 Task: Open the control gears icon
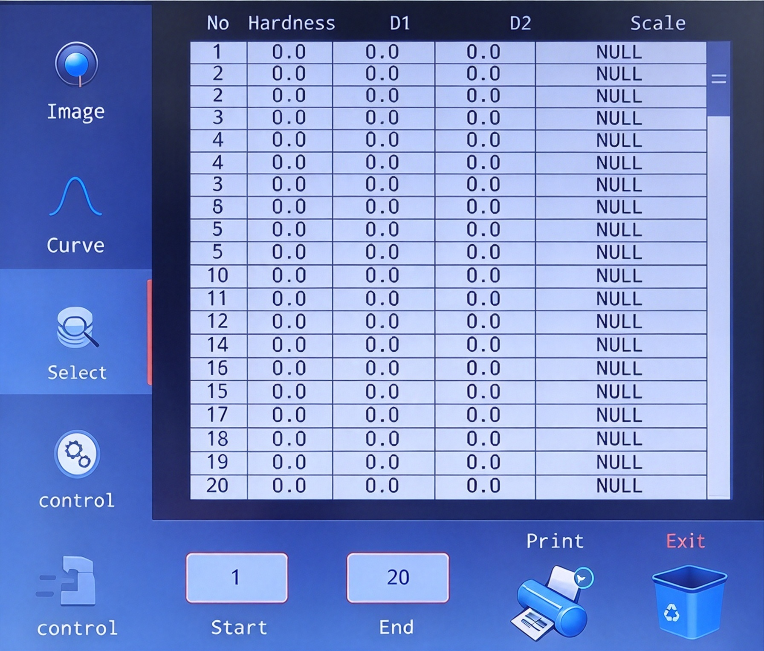(77, 454)
